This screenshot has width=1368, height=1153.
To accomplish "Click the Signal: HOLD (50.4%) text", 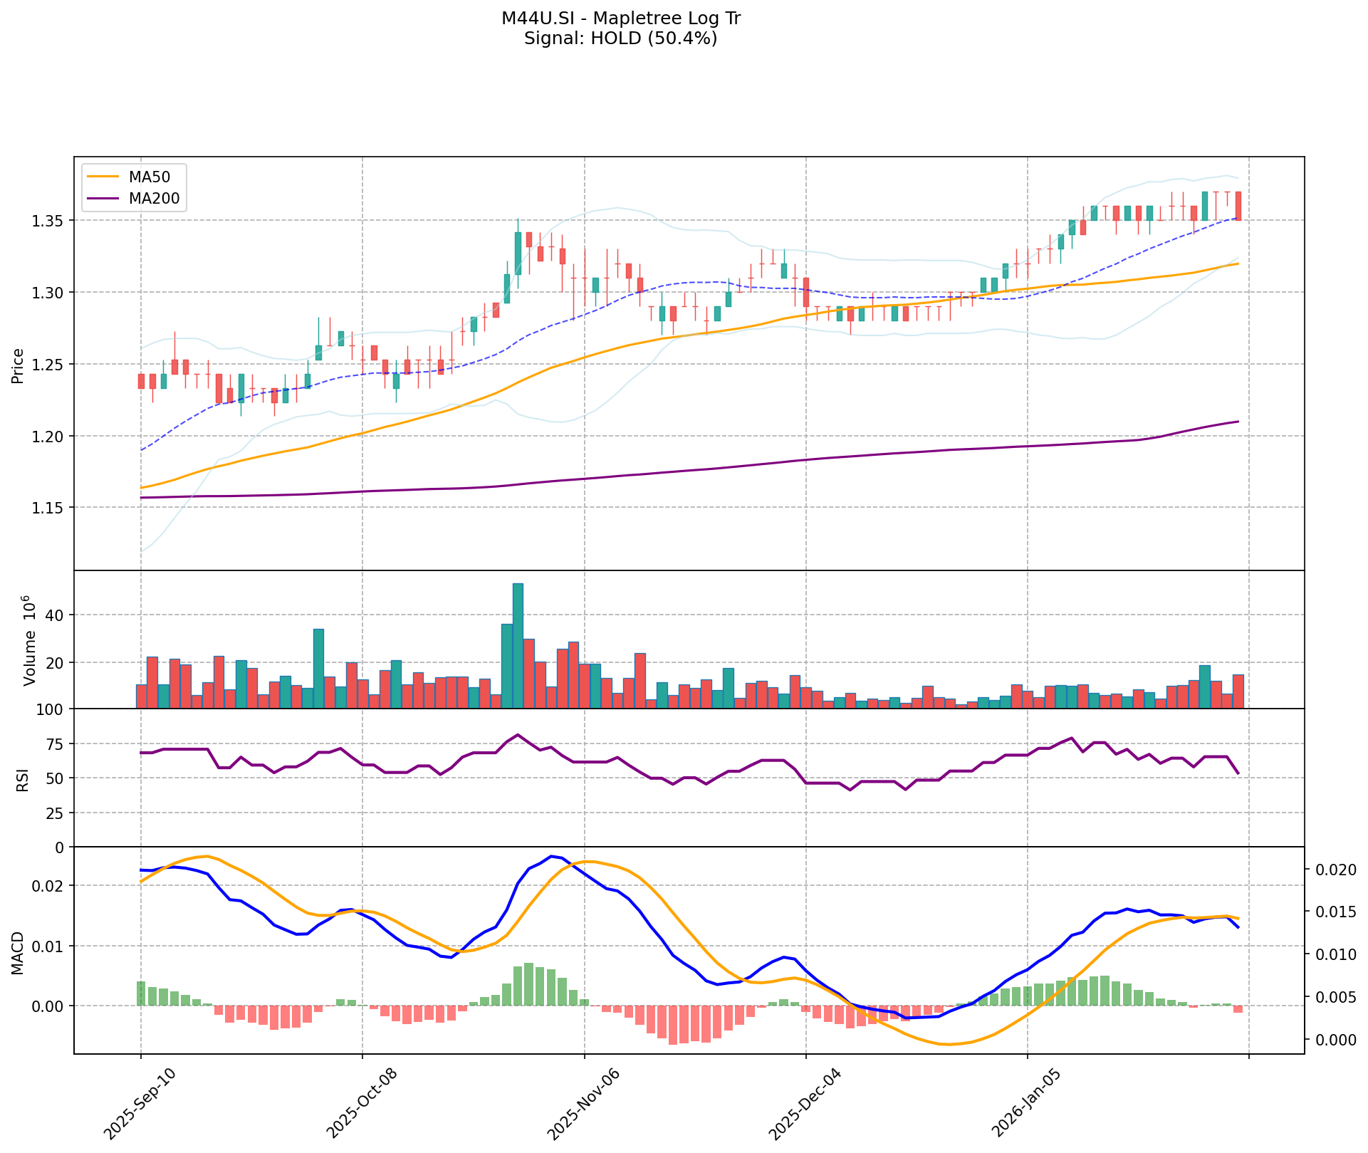I will 620,38.
